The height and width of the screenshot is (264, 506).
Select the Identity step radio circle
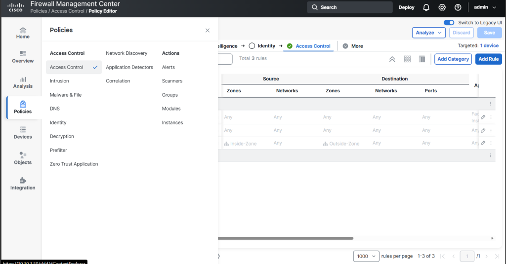(252, 46)
